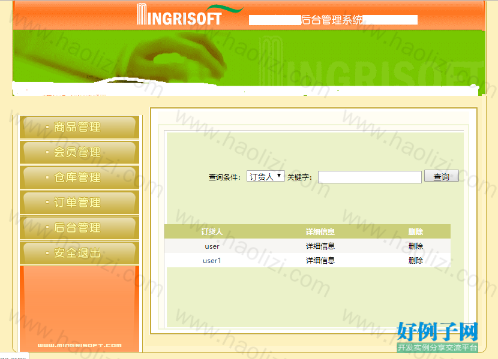Open the 订单管理 menu
498x359 pixels.
(79, 203)
